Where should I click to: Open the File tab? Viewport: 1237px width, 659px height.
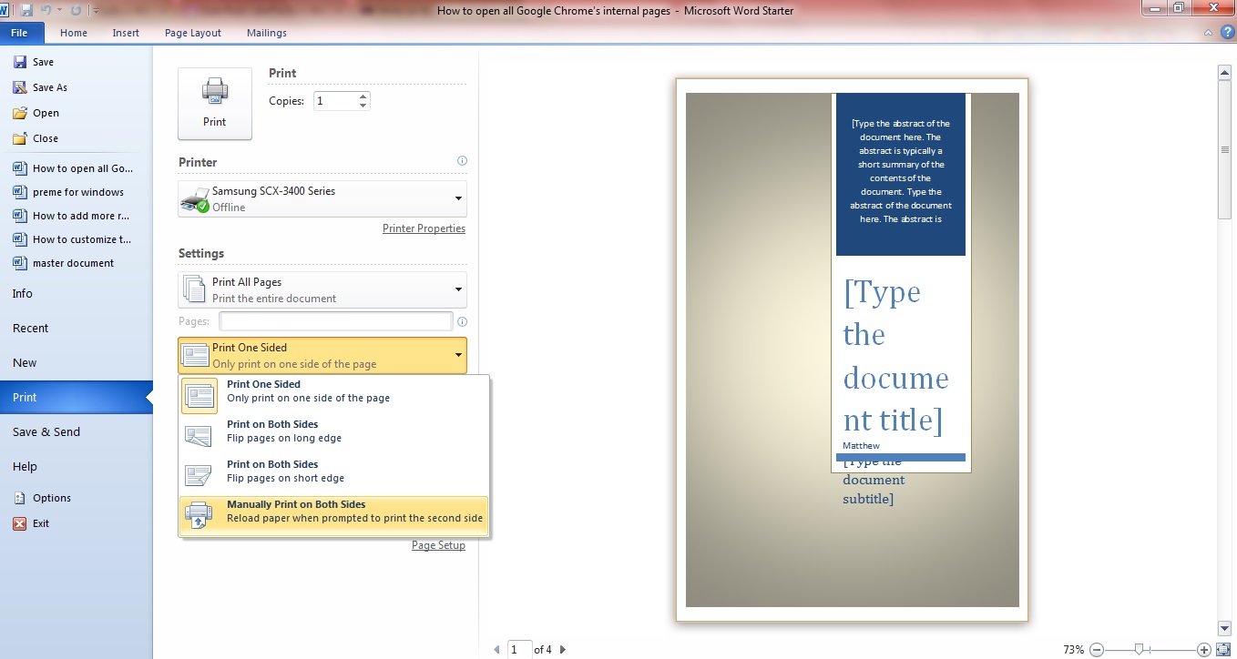pos(20,32)
